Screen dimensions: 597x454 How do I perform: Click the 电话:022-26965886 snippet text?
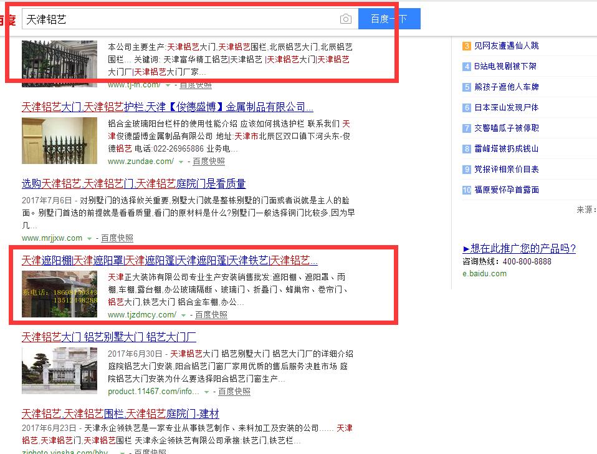click(x=169, y=148)
